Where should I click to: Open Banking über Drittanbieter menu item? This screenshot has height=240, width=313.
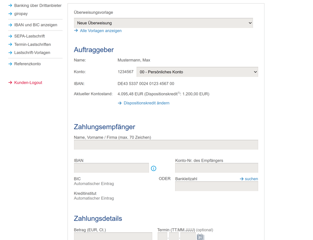(38, 5)
